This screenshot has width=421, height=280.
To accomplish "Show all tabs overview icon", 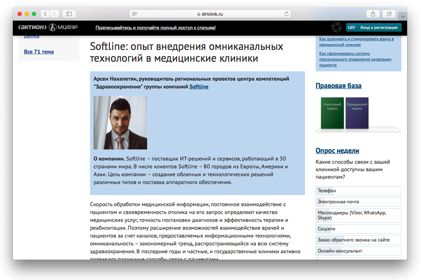I will coord(389,14).
